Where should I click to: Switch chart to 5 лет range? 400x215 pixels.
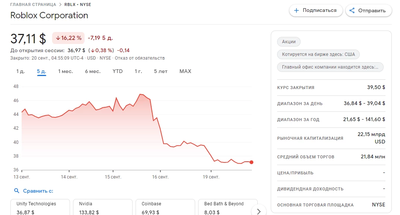(161, 72)
